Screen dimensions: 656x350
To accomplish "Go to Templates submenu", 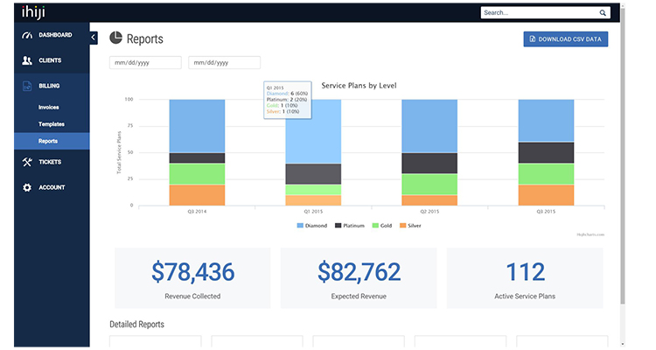I will 52,124.
